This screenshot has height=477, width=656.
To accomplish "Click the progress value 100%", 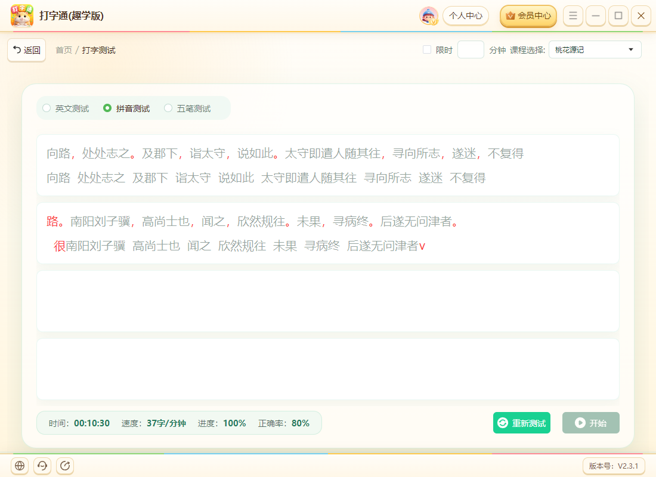I will 234,423.
